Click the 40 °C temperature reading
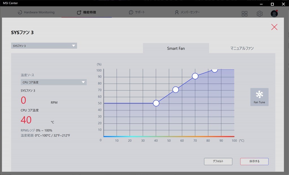This screenshot has width=289, height=175. click(x=26, y=120)
